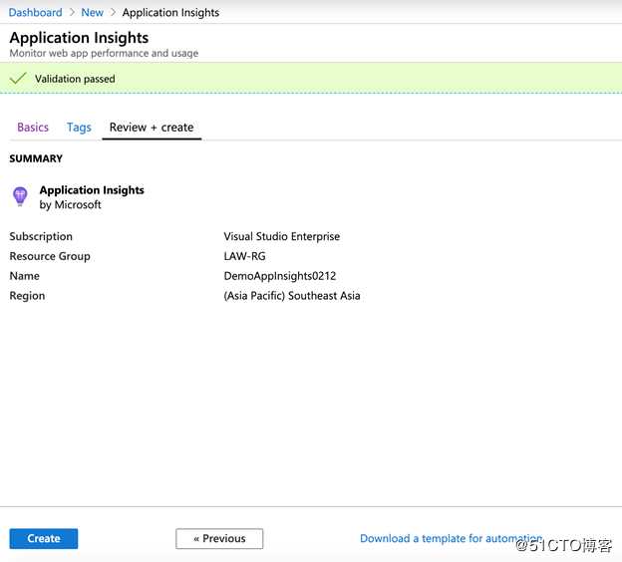Click the by Microsoft publisher text
This screenshot has height=562, width=622.
click(x=70, y=204)
